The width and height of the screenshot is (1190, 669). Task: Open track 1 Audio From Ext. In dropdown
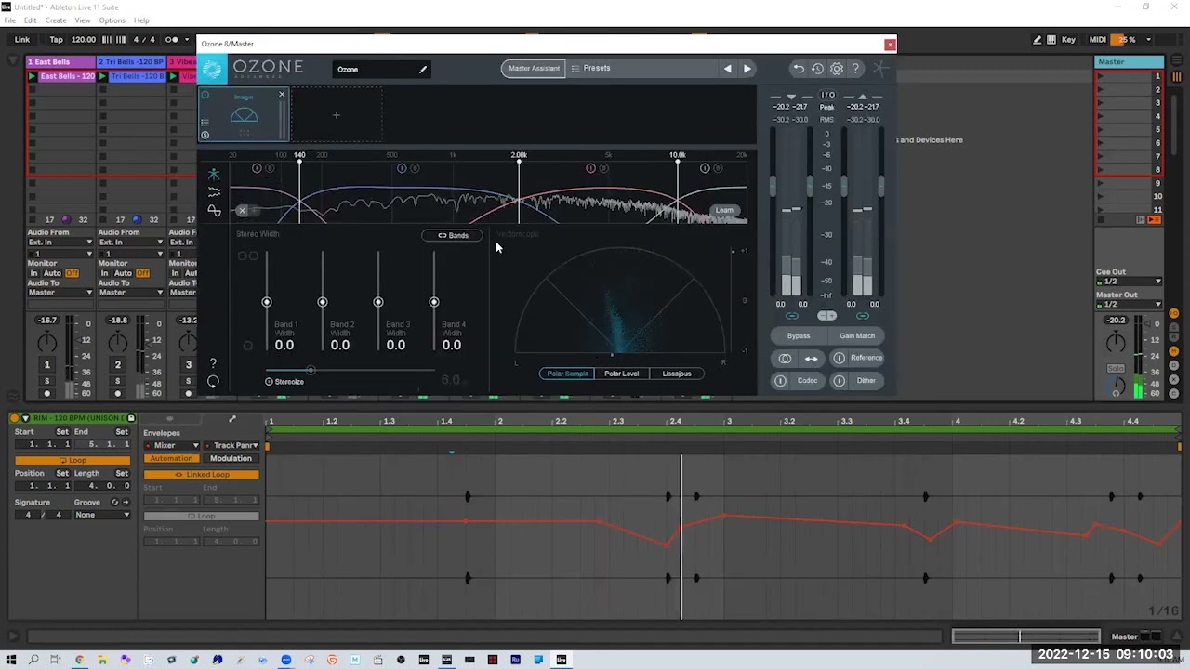pos(60,243)
